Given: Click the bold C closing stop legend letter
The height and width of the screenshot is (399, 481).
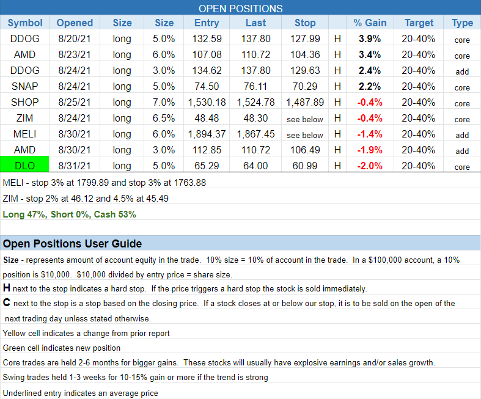Looking at the screenshot, I should (7, 302).
